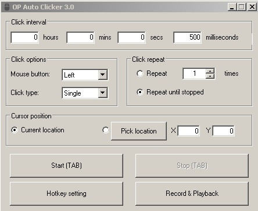The height and width of the screenshot is (211, 258).
Task: Open the Mouse button dropdown
Action: pyautogui.click(x=85, y=75)
